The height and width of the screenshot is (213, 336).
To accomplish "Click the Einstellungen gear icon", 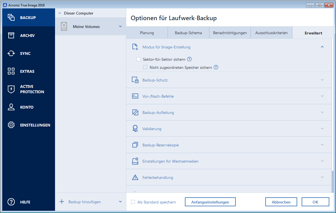I will point(11,125).
